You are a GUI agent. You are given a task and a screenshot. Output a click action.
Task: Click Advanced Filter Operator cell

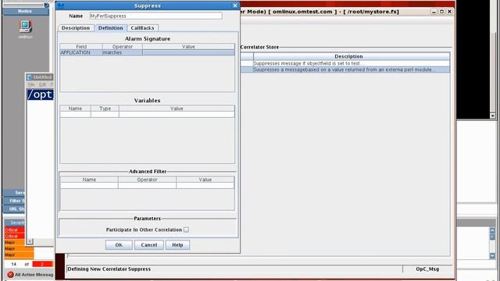click(x=147, y=186)
